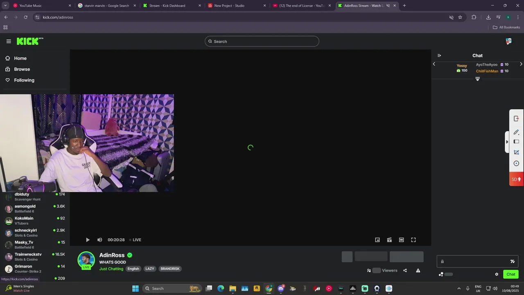Open channel points icon below chat

[441, 275]
